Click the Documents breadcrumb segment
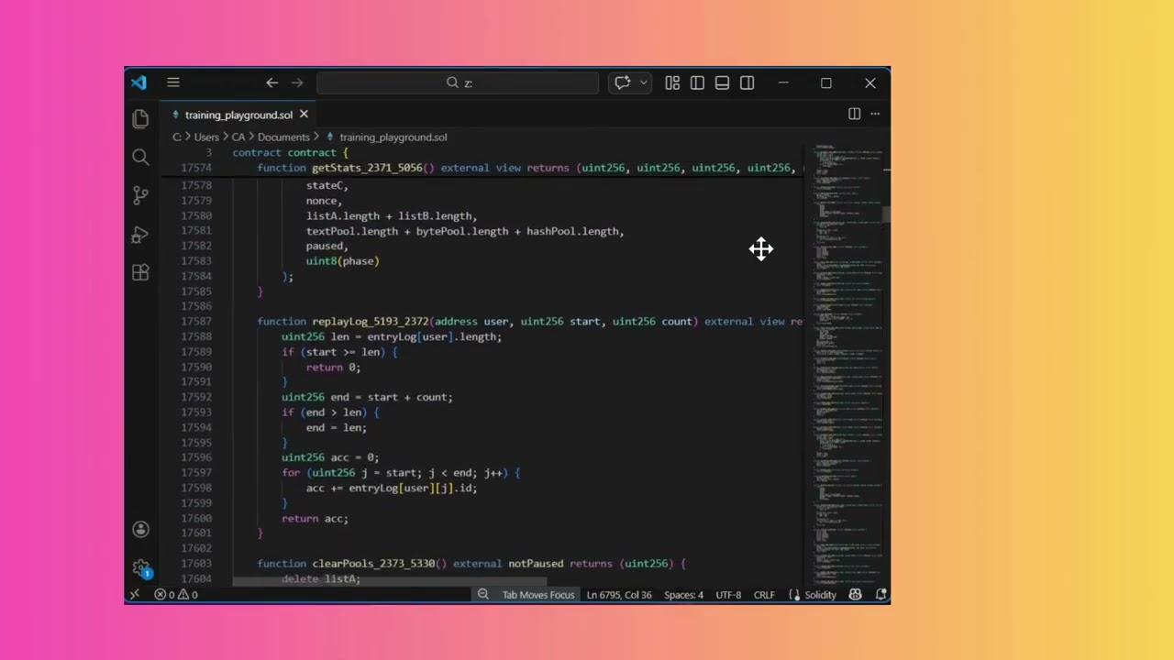Viewport: 1174px width, 660px height. 283,137
